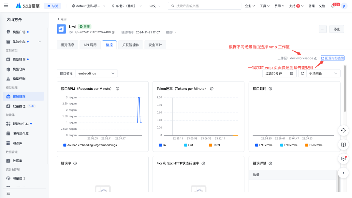Viewport: 352px width, 198px height.
Task: Open the 接口名称 embeddings dropdown
Action: click(x=96, y=73)
